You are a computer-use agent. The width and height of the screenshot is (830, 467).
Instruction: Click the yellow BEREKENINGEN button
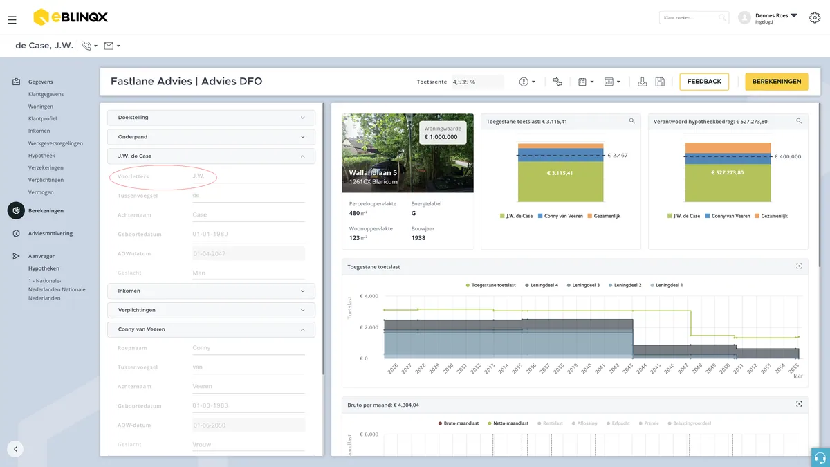pyautogui.click(x=777, y=82)
